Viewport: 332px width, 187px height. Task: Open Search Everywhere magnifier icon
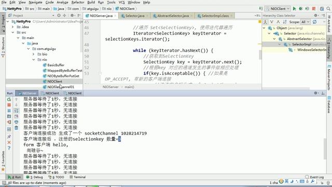[x=328, y=9]
